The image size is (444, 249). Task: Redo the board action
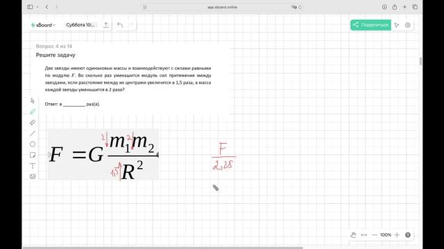pyautogui.click(x=130, y=25)
